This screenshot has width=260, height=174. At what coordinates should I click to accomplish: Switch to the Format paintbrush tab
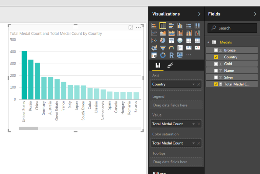(170, 65)
